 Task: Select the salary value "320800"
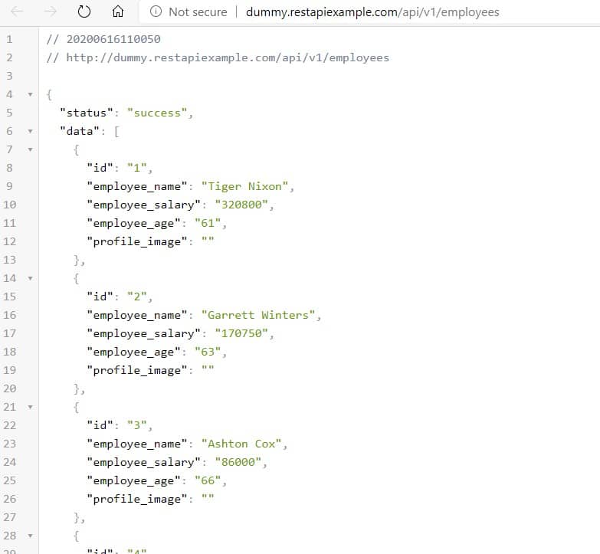tap(241, 205)
